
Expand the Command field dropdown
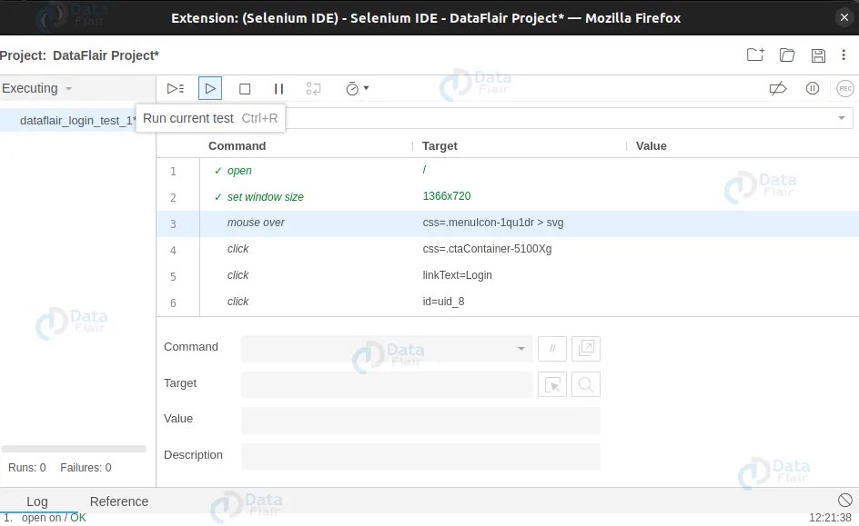pos(521,348)
